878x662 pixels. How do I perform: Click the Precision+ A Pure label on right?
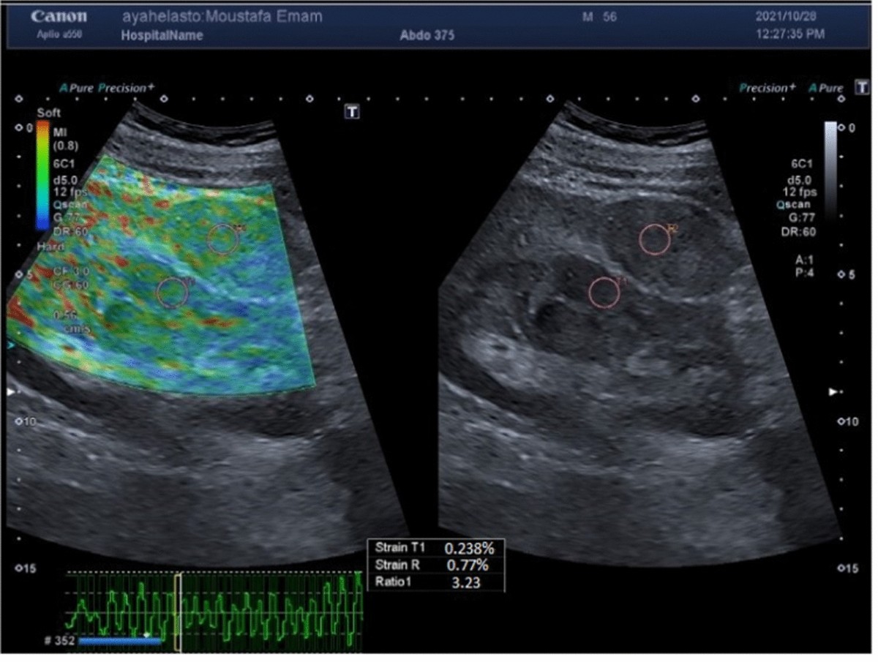(791, 88)
